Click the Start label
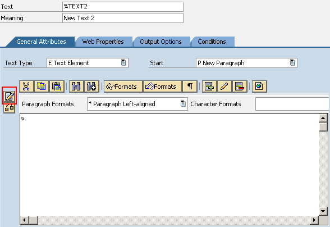This screenshot has height=227, width=330. click(157, 63)
